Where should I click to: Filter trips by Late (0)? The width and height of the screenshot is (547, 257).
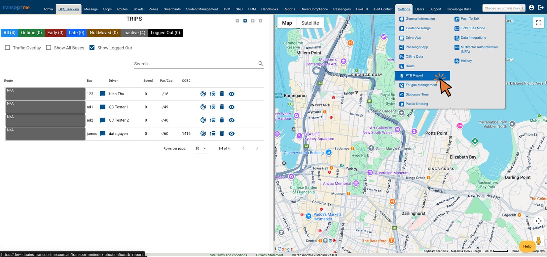tap(77, 33)
